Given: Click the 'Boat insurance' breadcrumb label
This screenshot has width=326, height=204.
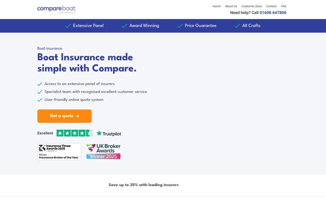Looking at the screenshot, I should click(x=50, y=49).
